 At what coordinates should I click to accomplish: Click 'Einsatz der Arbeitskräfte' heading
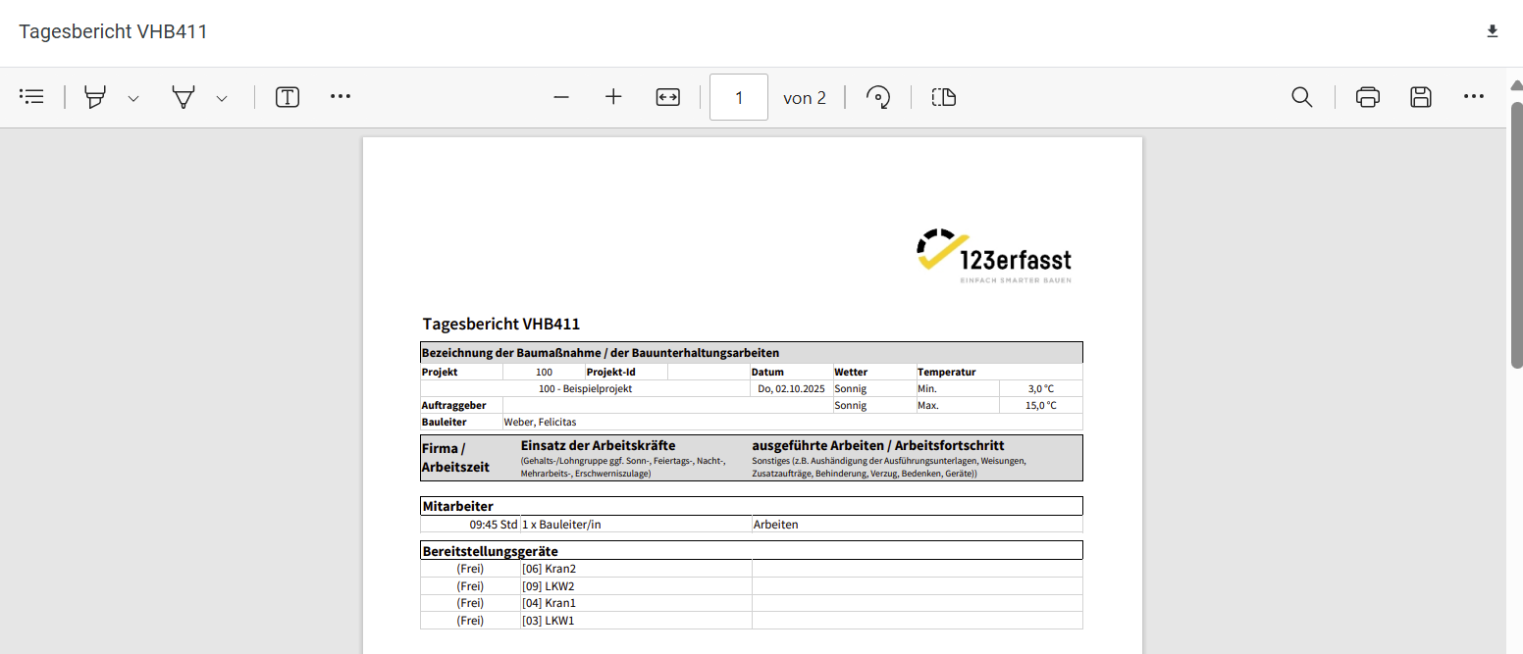599,445
